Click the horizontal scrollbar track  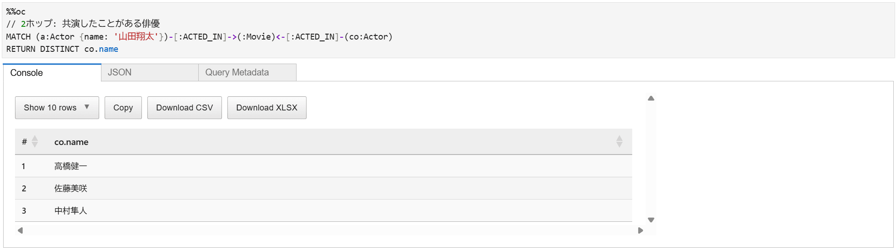click(x=330, y=230)
